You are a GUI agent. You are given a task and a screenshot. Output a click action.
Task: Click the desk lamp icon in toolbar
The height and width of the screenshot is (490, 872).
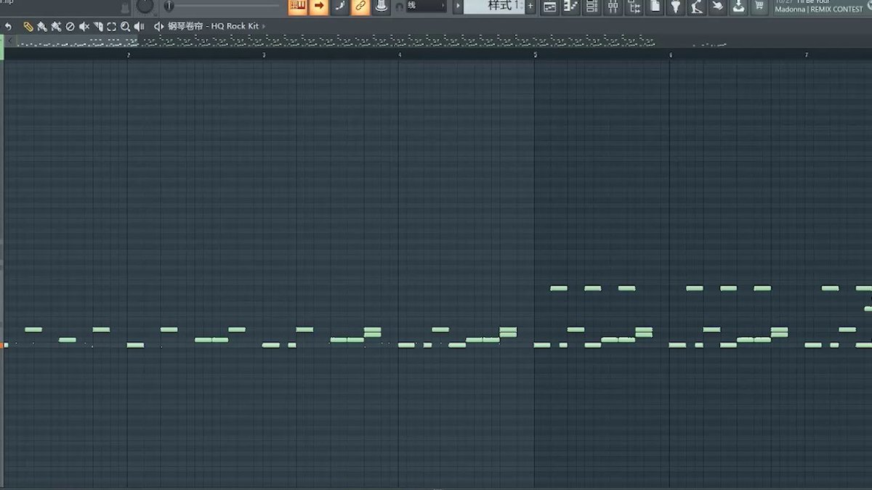pos(697,7)
